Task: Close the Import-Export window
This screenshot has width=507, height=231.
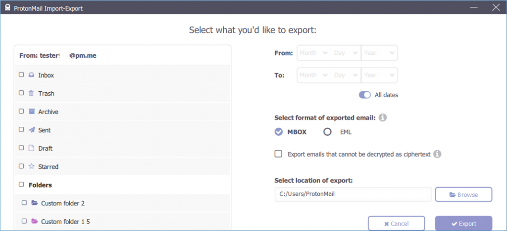Action: point(496,8)
